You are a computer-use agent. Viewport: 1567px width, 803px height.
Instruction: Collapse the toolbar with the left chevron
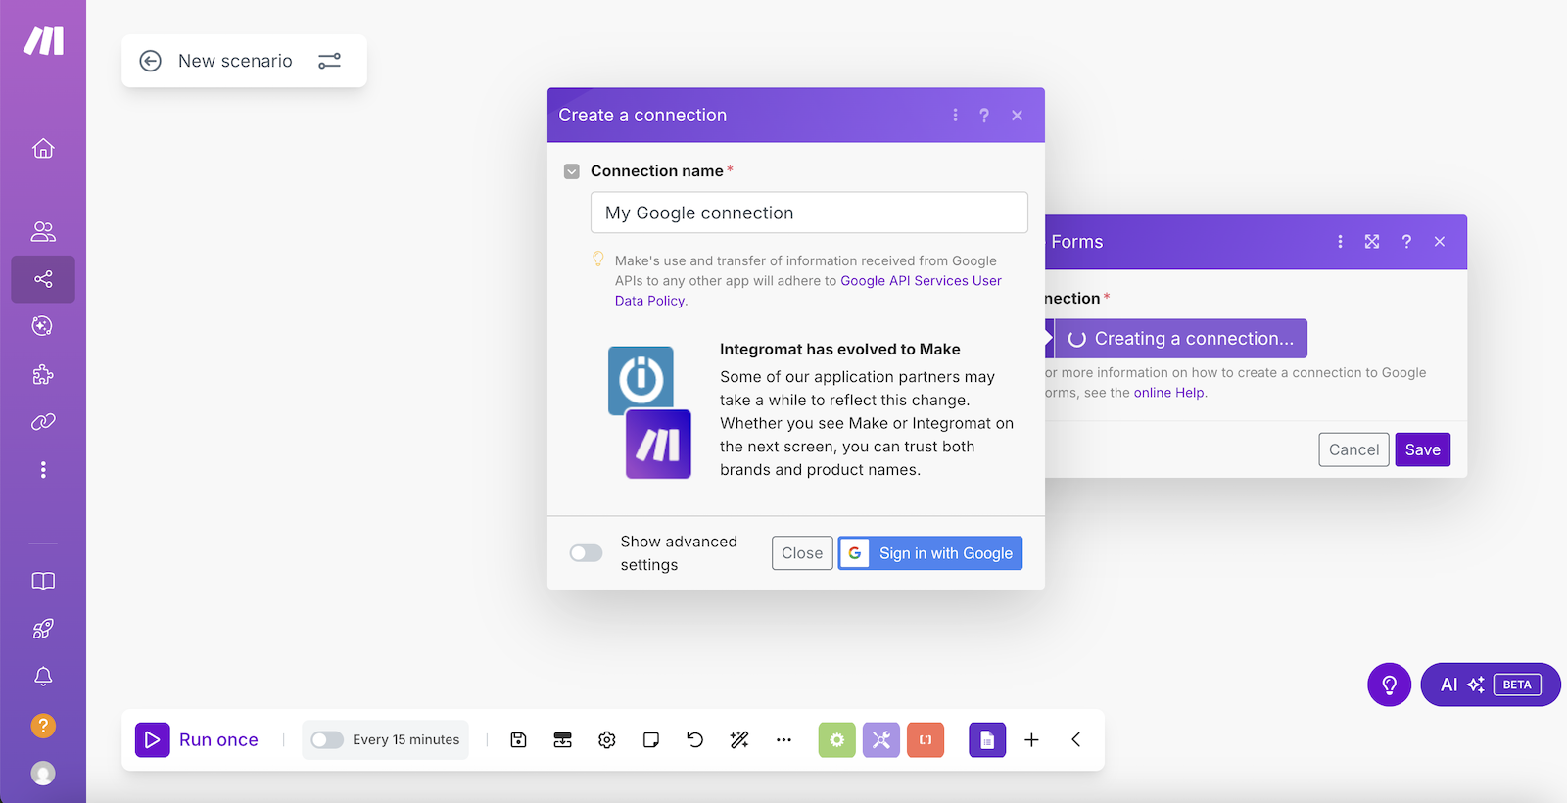1075,740
